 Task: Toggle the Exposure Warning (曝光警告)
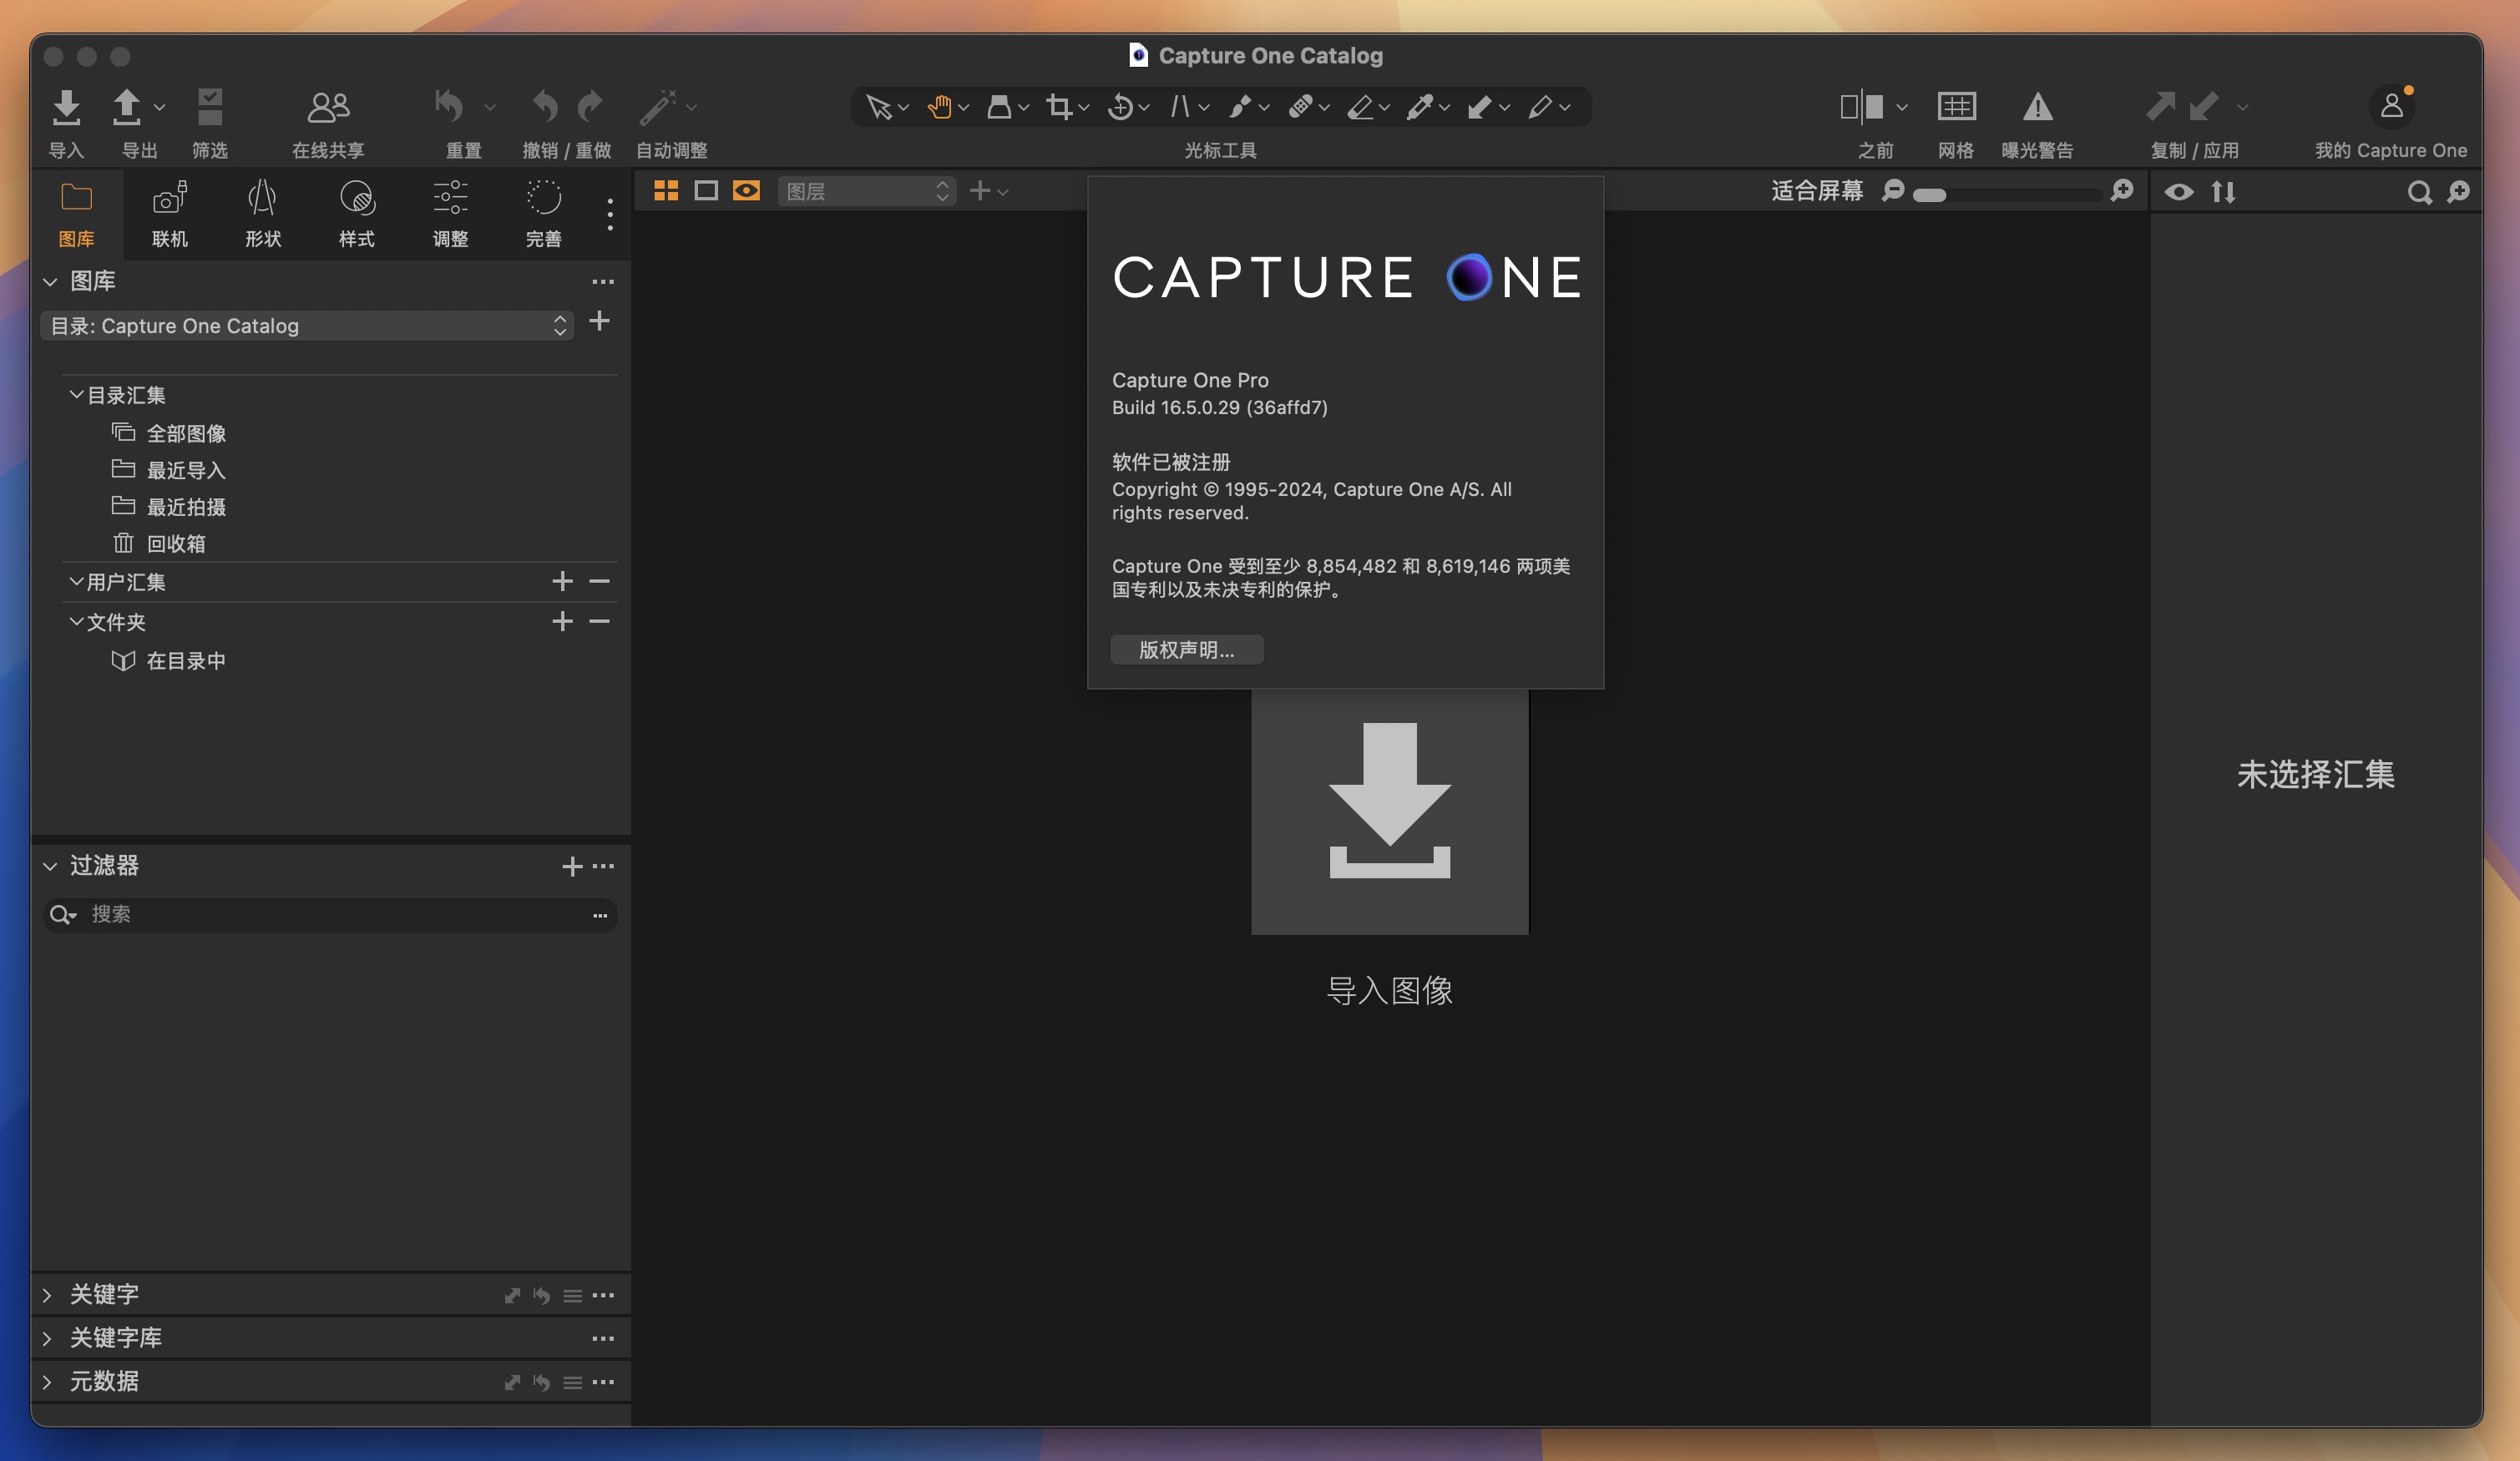coord(2037,106)
